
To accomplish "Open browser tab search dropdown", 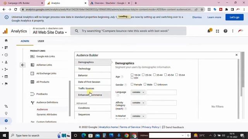I will [219, 3].
